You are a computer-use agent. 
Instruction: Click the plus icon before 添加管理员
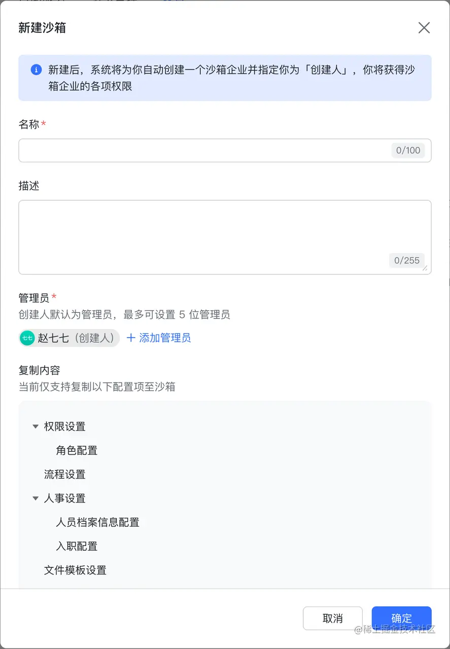[131, 338]
